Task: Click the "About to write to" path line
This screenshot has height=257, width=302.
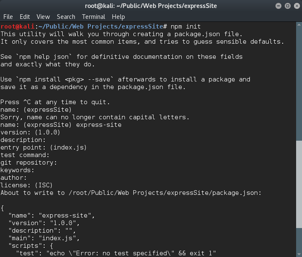Action: tap(131, 193)
